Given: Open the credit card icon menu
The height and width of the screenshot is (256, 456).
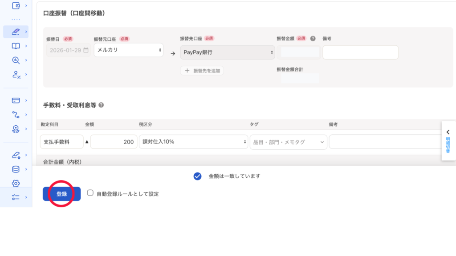Looking at the screenshot, I should [16, 100].
